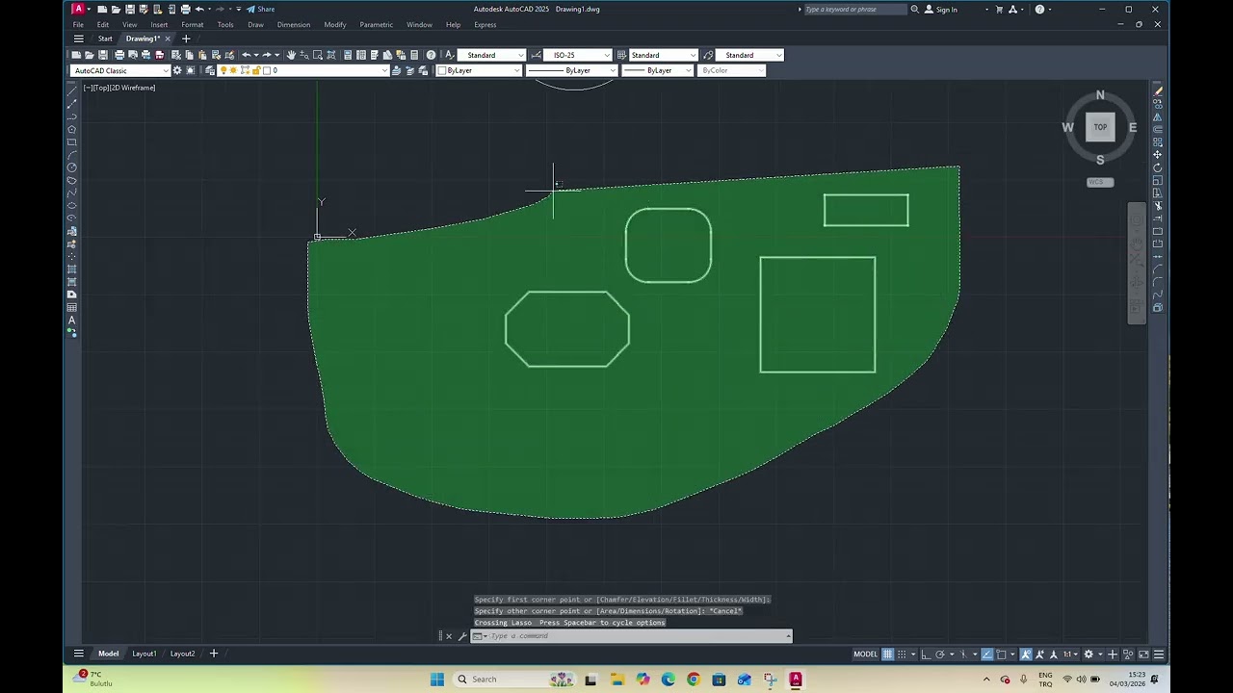The width and height of the screenshot is (1233, 693).
Task: Open the ByLayer lineweight dropdown
Action: [657, 70]
